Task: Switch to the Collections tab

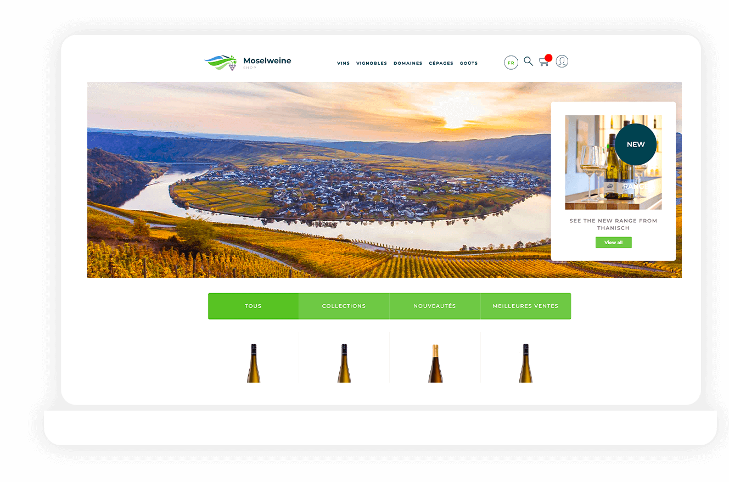Action: pos(344,306)
